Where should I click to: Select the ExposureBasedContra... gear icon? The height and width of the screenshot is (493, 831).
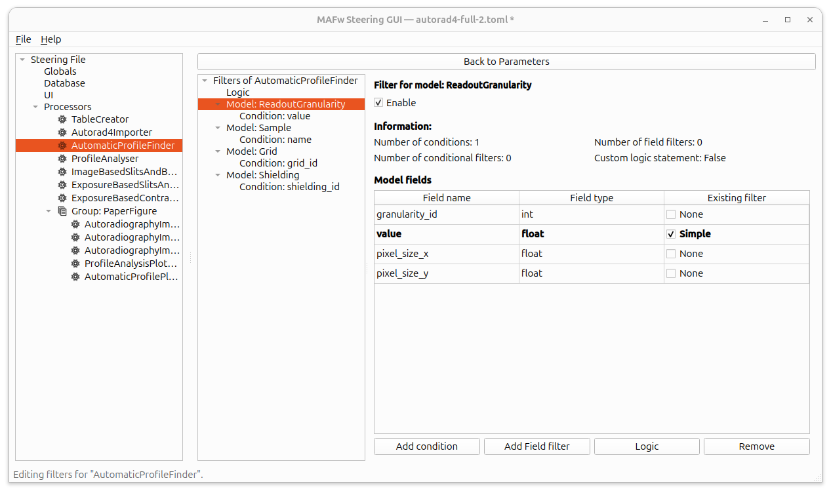[62, 198]
